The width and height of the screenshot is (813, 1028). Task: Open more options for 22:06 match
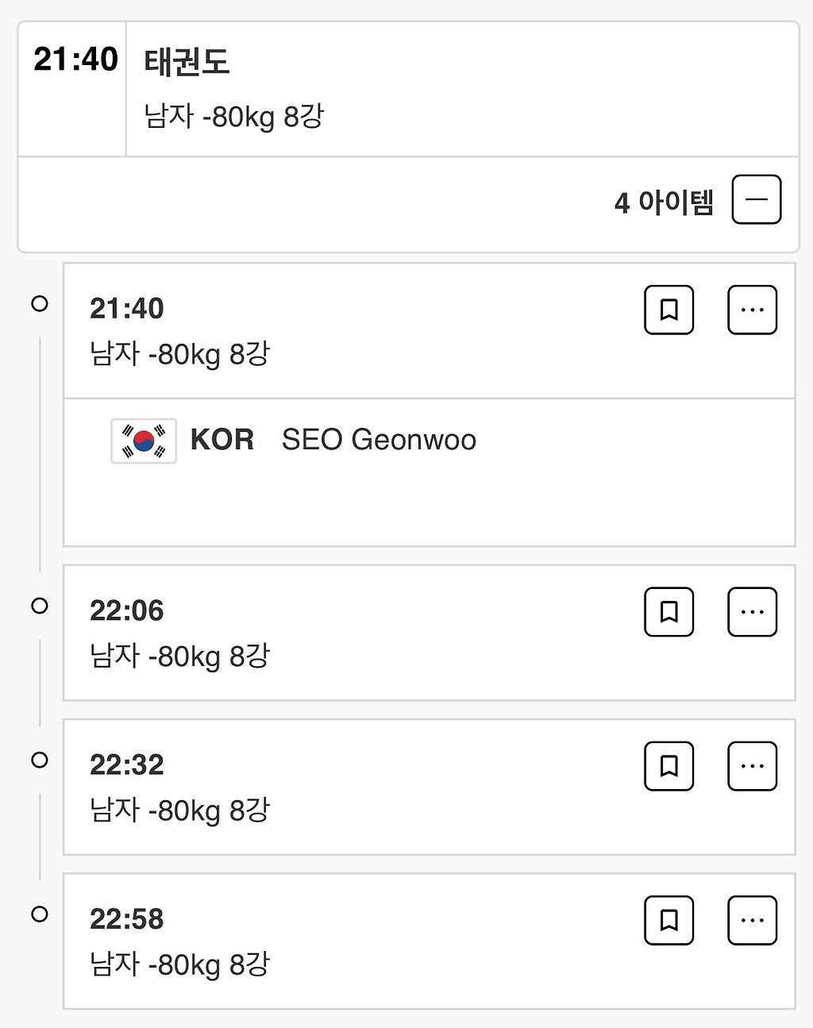[752, 612]
